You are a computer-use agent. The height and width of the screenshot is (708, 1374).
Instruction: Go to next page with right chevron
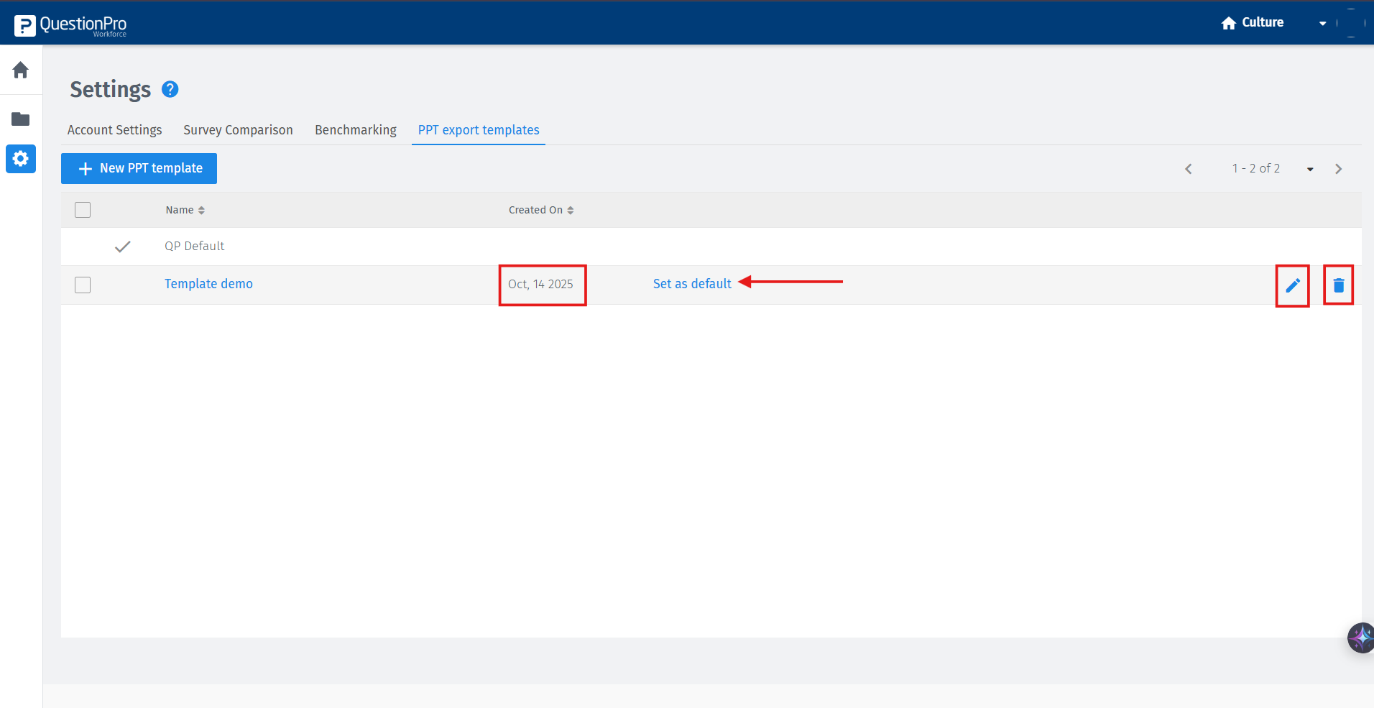pyautogui.click(x=1339, y=168)
